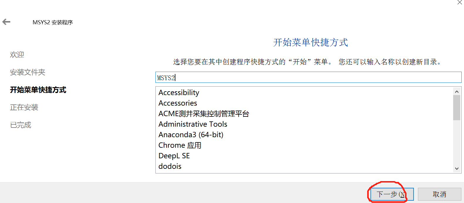Open the 安装文件夹 step in the sidebar
This screenshot has height=203, width=464.
point(28,72)
